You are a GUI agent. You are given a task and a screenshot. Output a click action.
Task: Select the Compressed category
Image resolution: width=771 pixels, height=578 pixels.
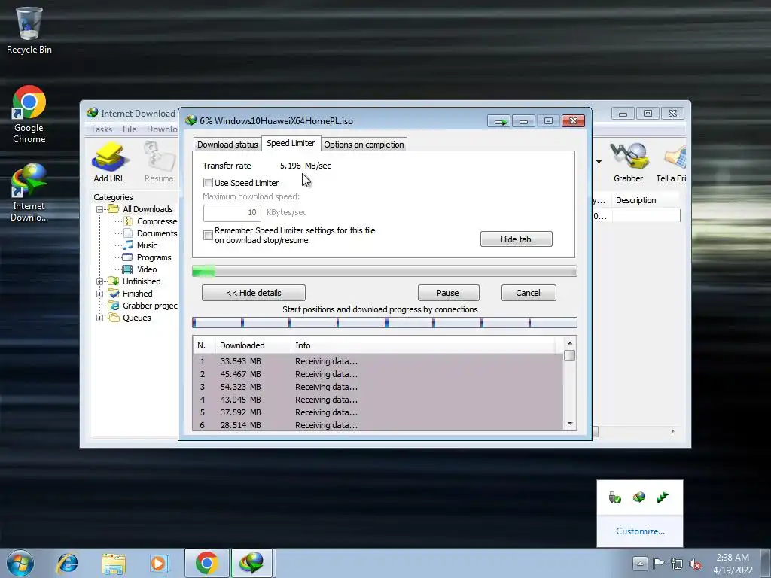(x=150, y=222)
